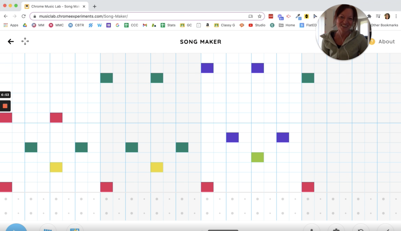Click the yellow and black circle extension
Screen dimensions: 401x231
tap(307, 16)
